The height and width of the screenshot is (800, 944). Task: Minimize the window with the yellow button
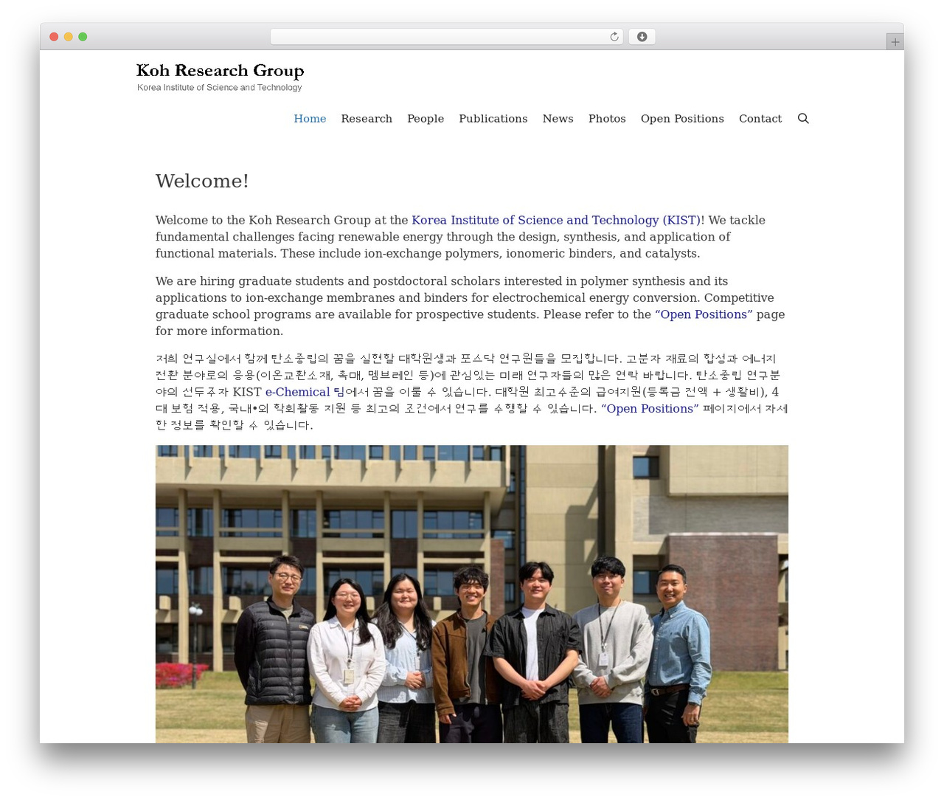tap(69, 37)
